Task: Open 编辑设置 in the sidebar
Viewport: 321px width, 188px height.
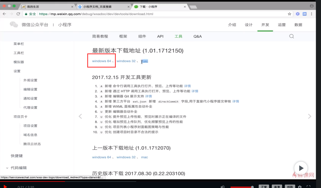Action: (x=30, y=89)
